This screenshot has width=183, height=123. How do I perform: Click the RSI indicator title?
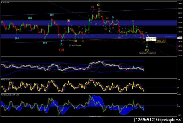pyautogui.click(x=6, y=80)
